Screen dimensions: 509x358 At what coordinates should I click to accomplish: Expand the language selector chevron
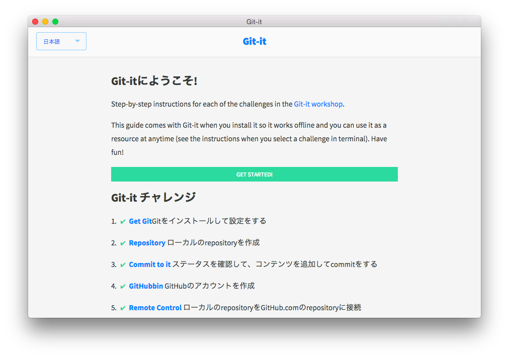77,41
